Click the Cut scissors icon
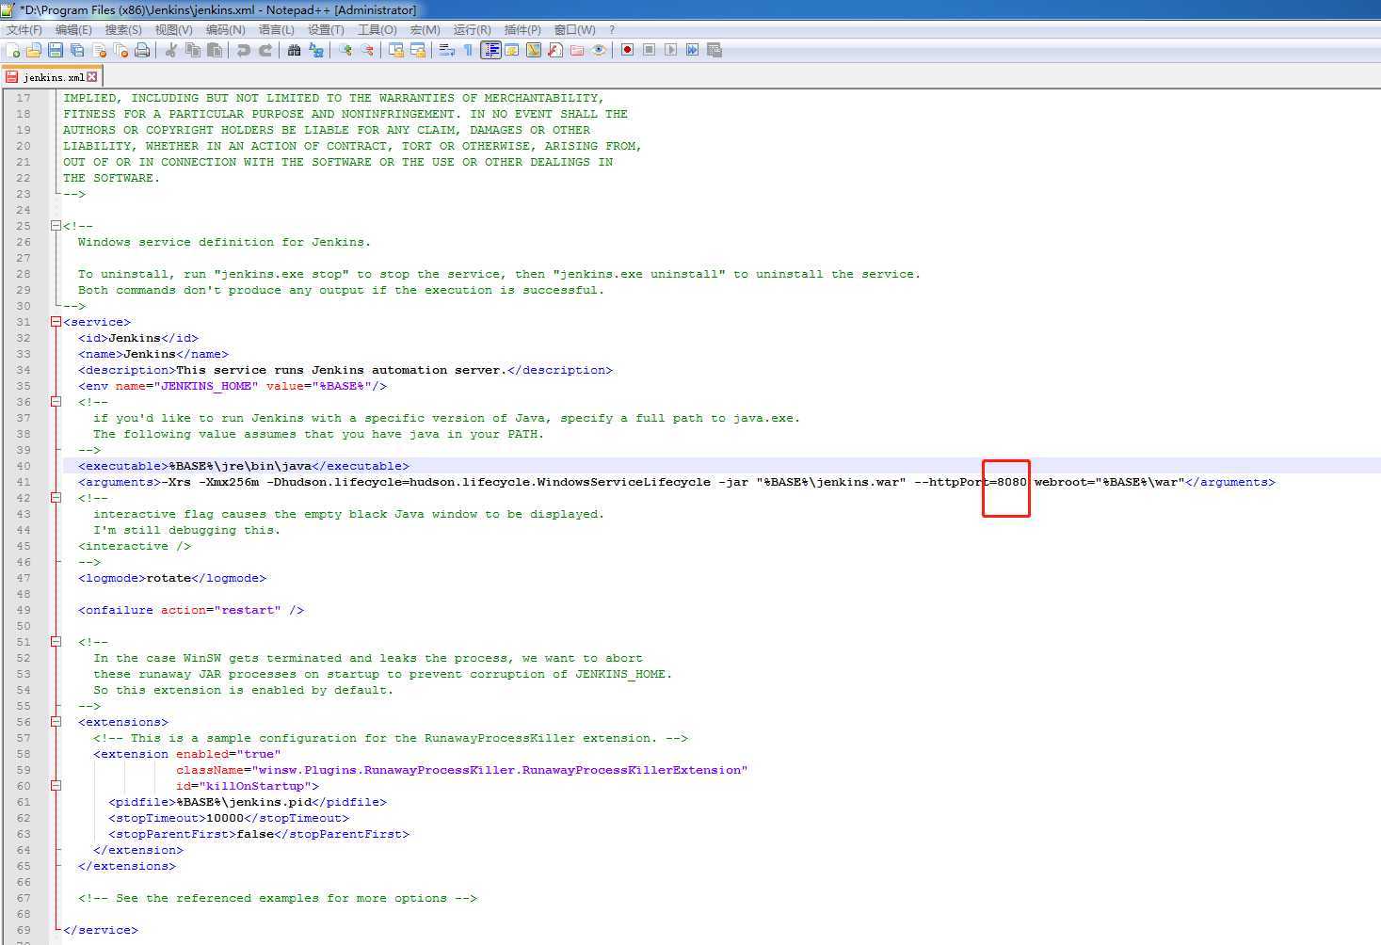 (170, 50)
